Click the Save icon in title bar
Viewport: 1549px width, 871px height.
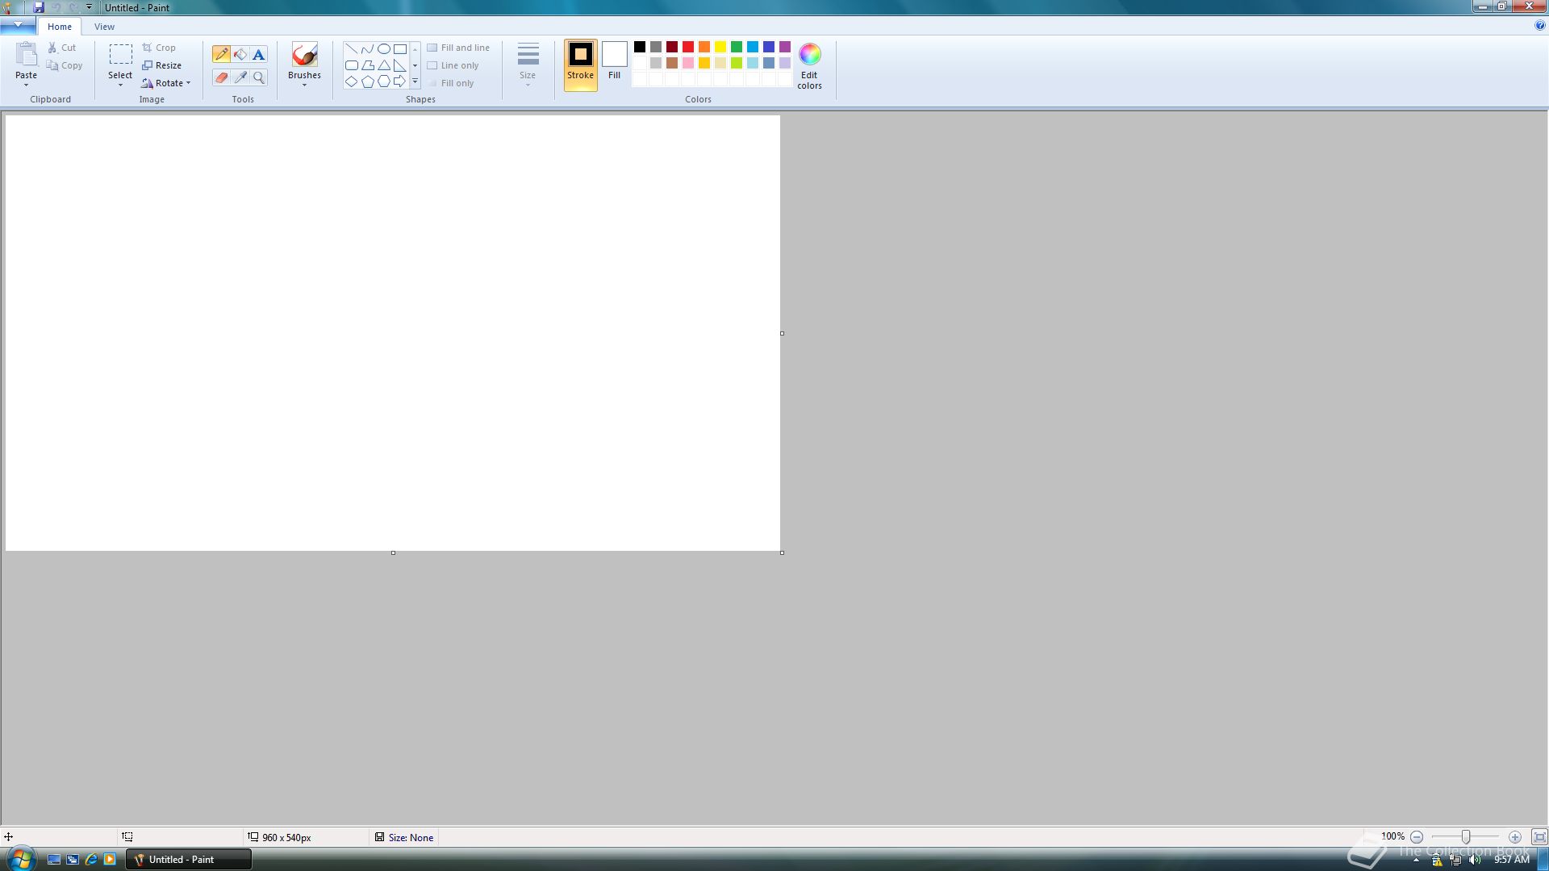click(38, 7)
